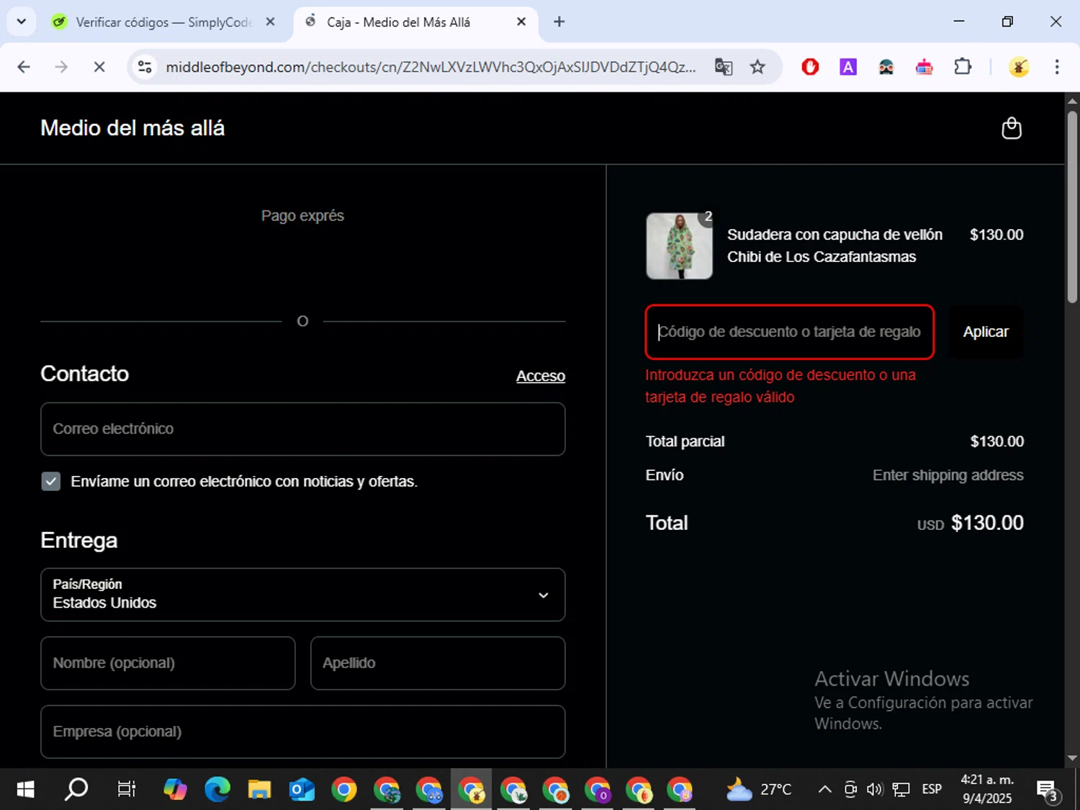
Task: Click the Acceso login link
Action: click(x=541, y=376)
